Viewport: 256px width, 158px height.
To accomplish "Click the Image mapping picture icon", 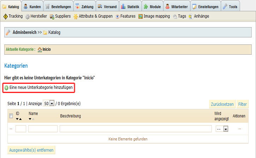I will 141,17.
